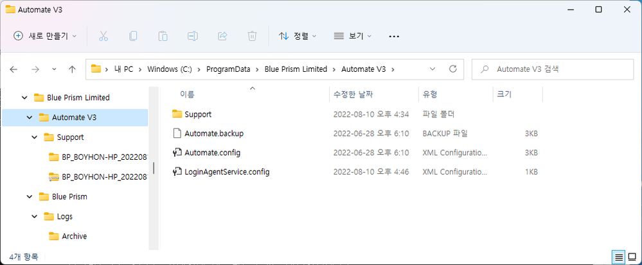This screenshot has width=642, height=265.
Task: Collapse Support tree node
Action: [35, 137]
